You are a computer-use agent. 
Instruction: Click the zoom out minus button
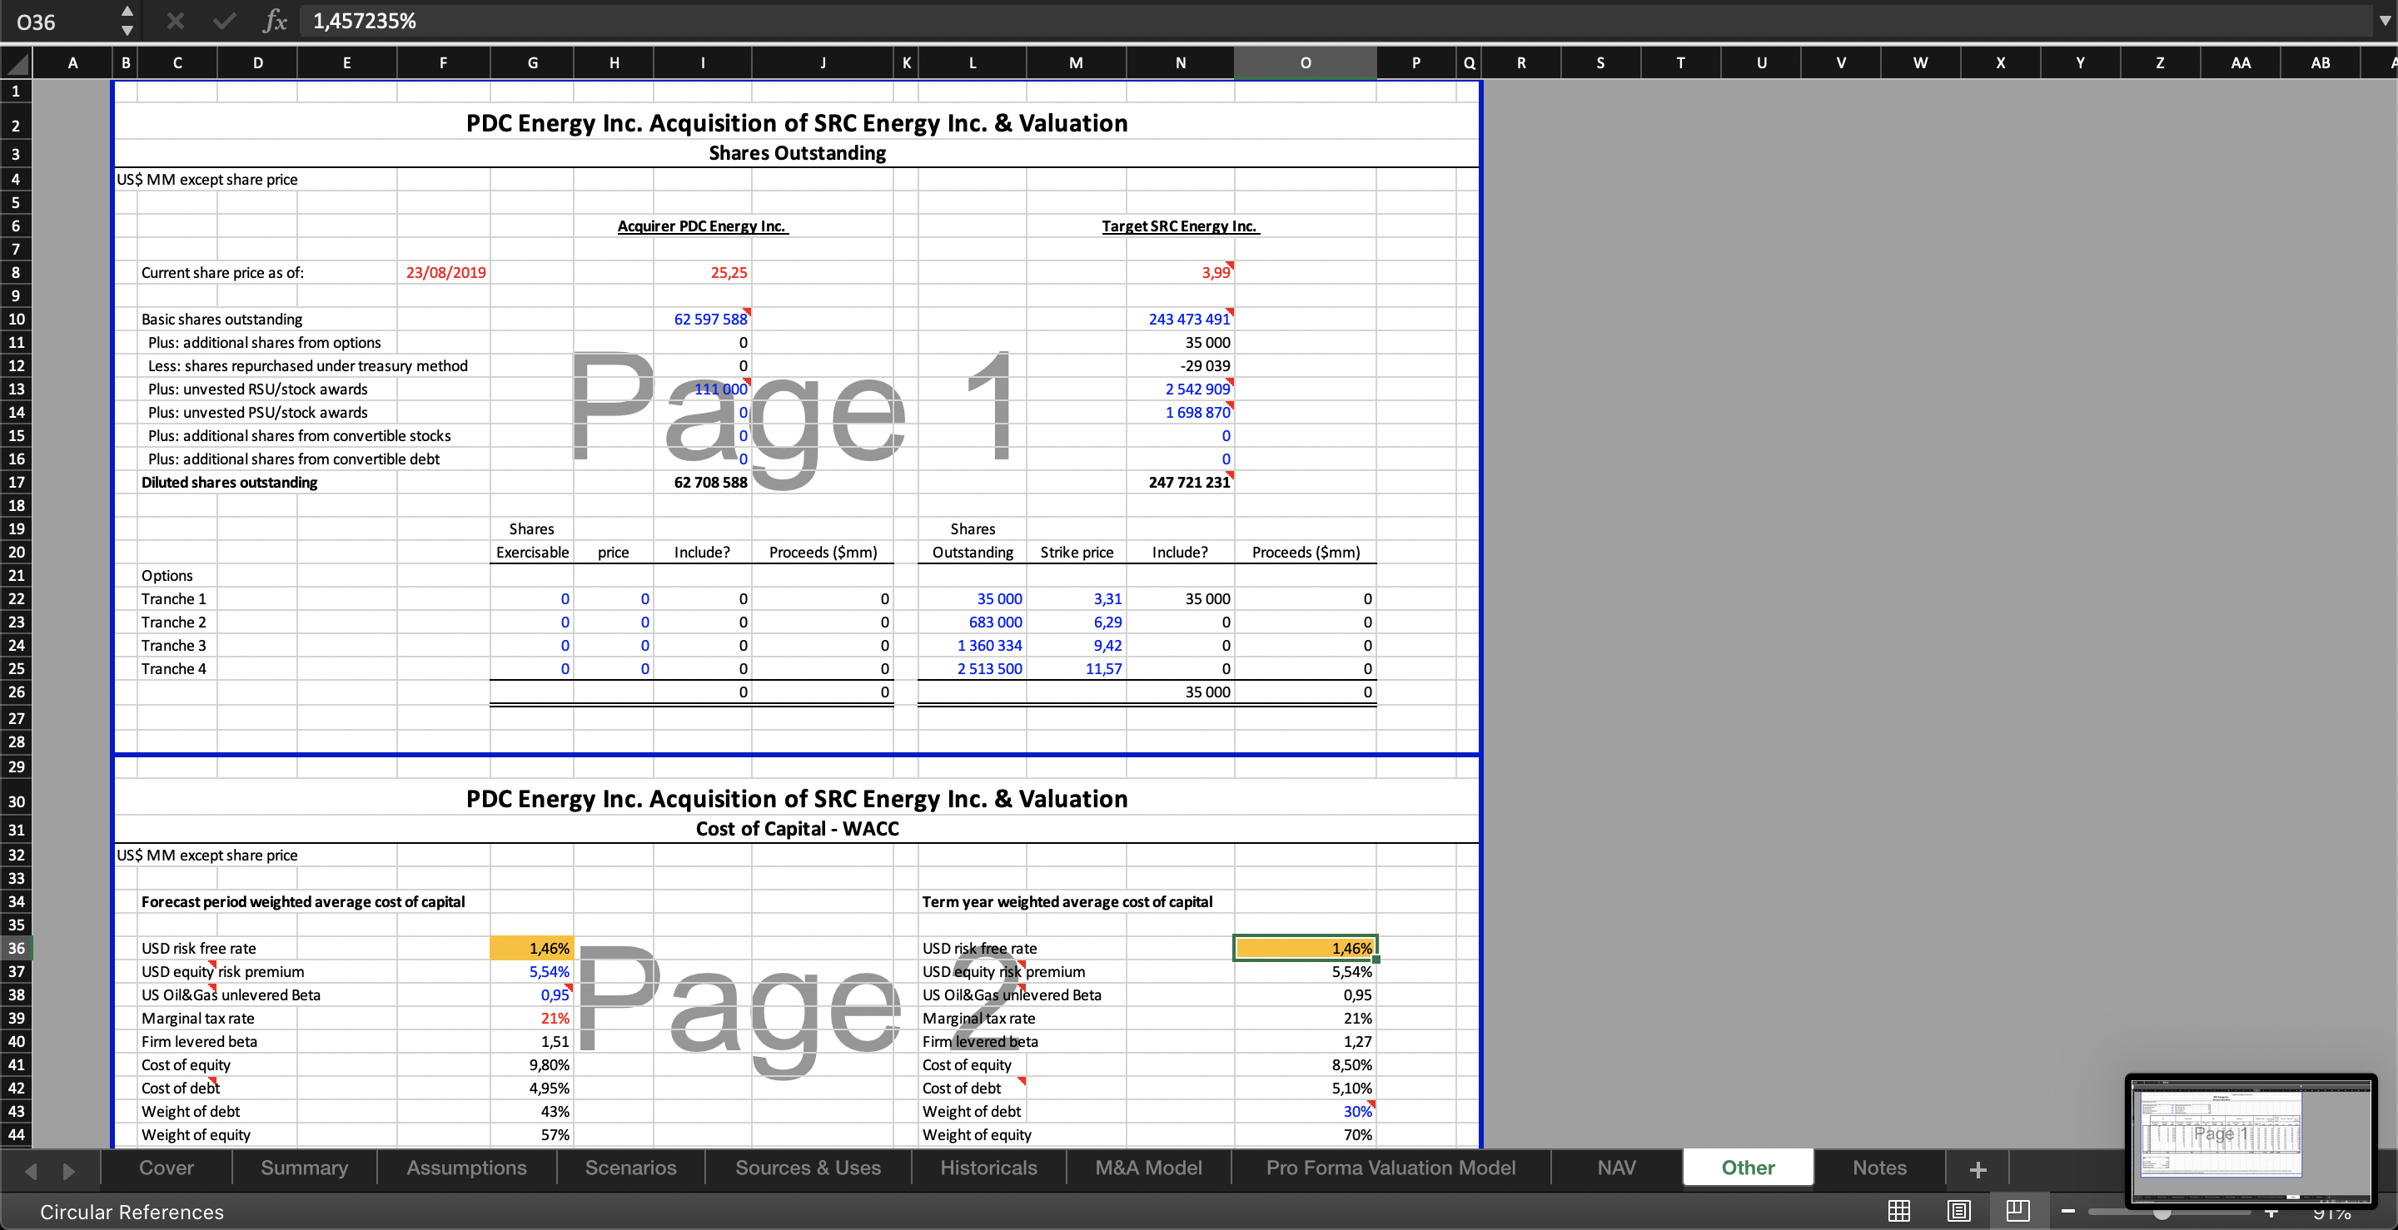pos(2068,1212)
